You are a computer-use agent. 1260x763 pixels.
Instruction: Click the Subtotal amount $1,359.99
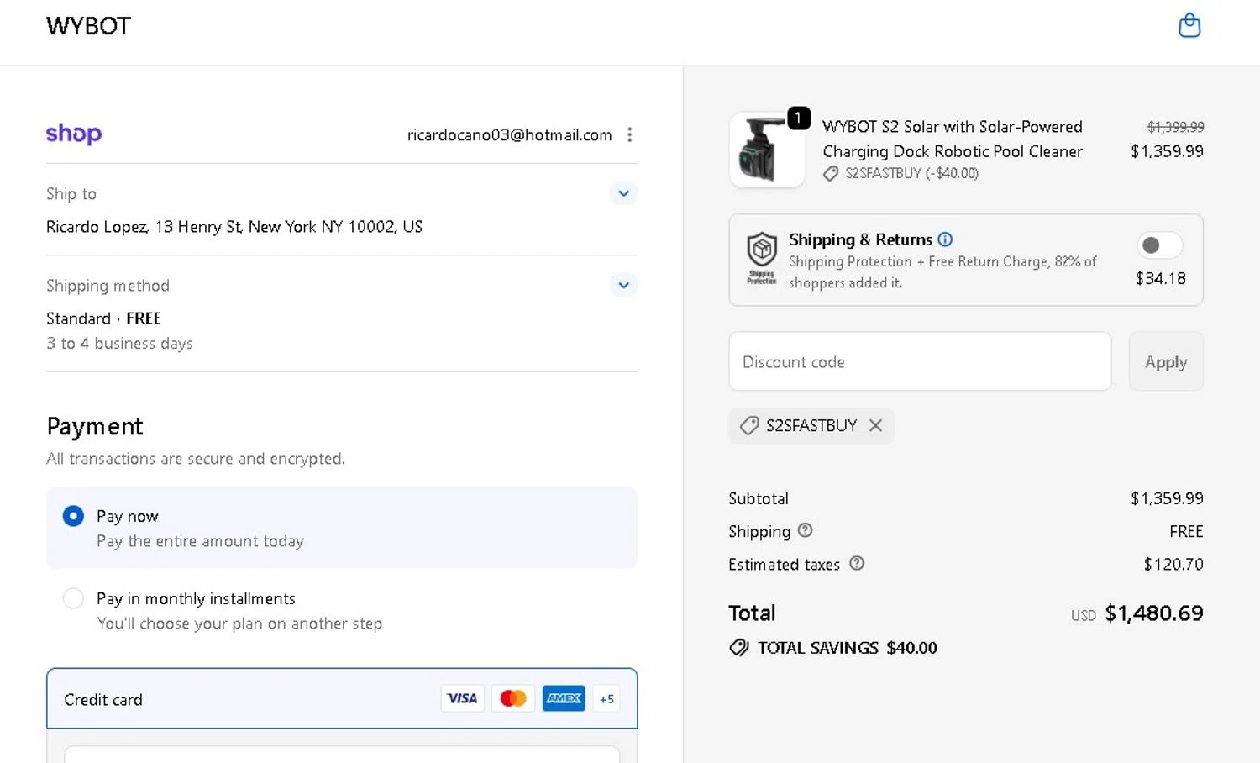pyautogui.click(x=1167, y=498)
